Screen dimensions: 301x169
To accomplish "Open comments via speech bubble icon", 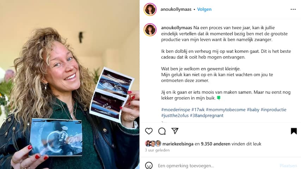I will (x=162, y=131).
